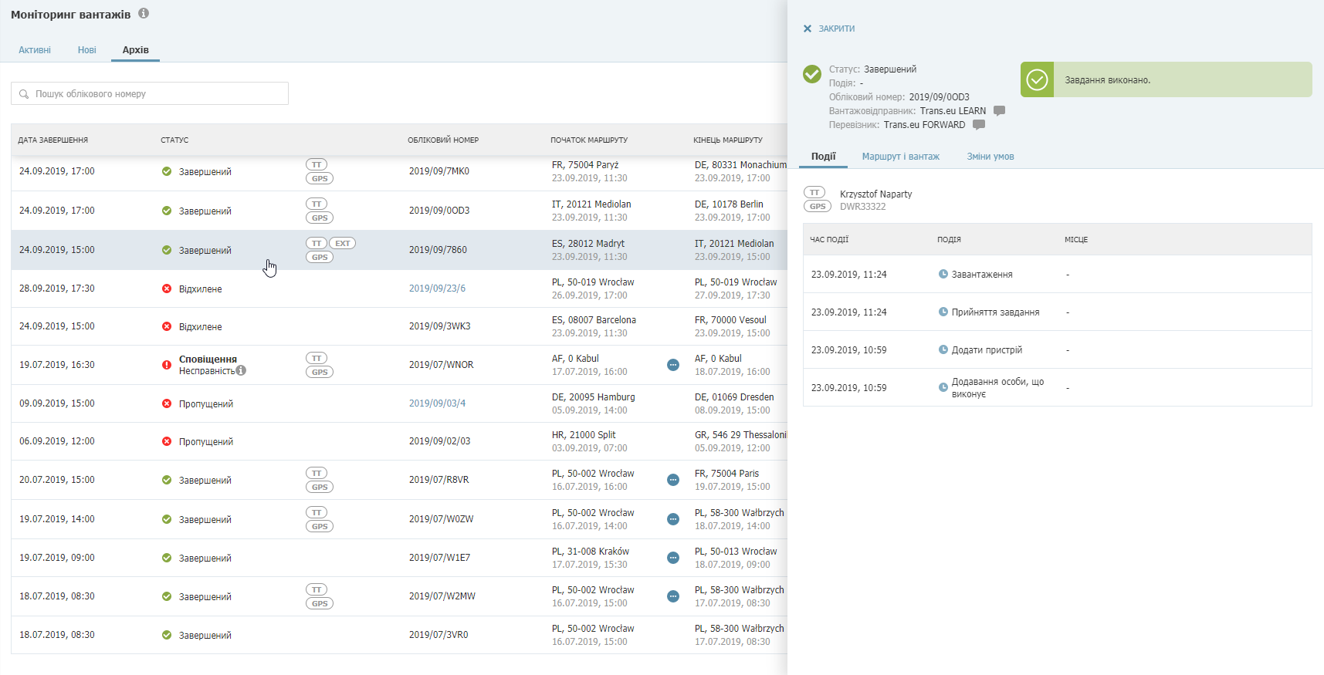Click Завдання виконано notification banner

(1166, 79)
